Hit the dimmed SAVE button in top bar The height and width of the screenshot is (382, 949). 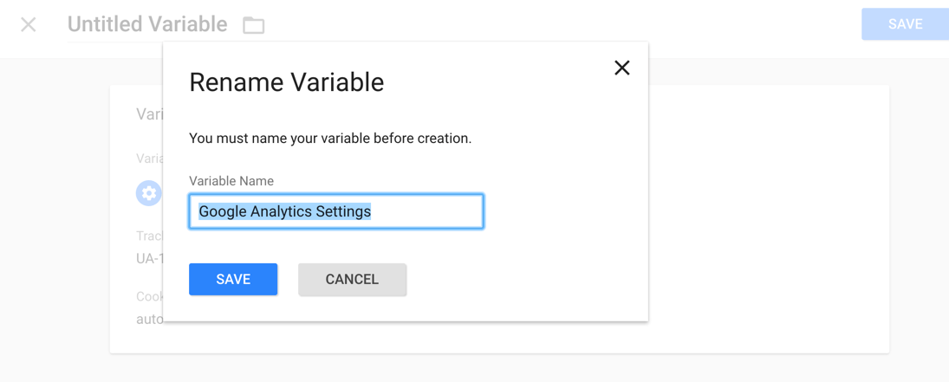(906, 24)
